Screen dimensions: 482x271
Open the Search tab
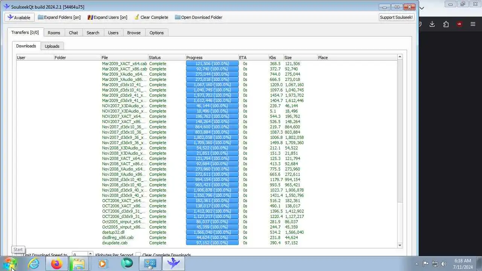93,33
